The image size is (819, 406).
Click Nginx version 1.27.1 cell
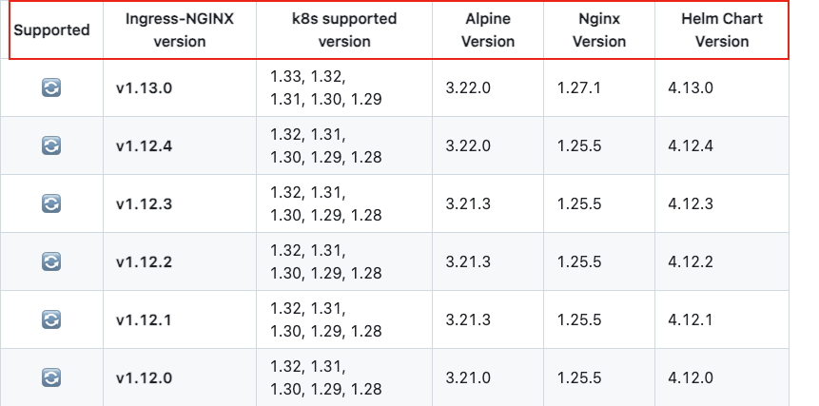pyautogui.click(x=599, y=87)
